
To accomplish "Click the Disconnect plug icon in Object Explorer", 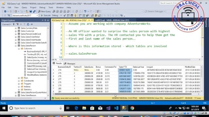I will coord(17,24).
